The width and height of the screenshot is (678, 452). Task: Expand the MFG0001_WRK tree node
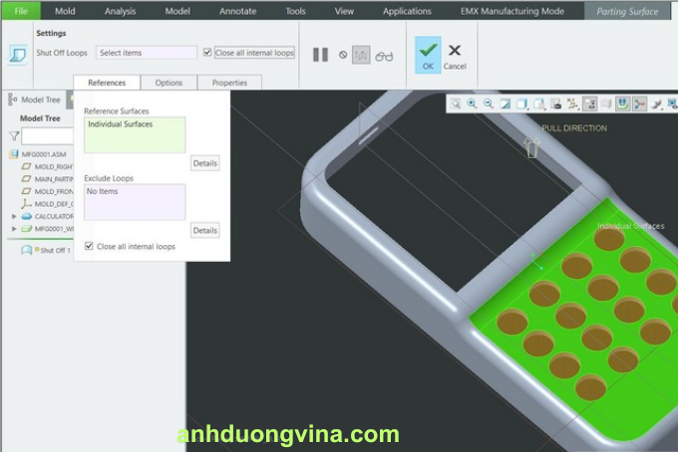14,228
